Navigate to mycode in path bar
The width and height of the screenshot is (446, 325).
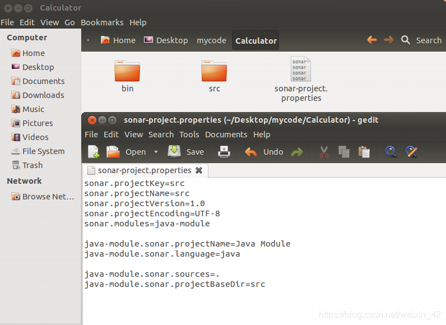[x=211, y=40]
